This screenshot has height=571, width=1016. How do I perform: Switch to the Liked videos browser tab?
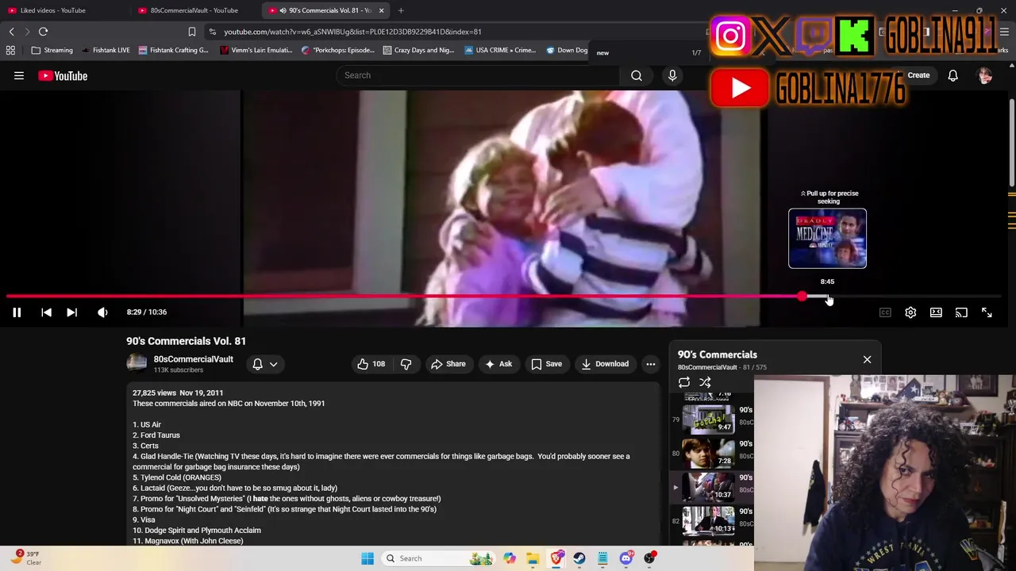[x=53, y=10]
